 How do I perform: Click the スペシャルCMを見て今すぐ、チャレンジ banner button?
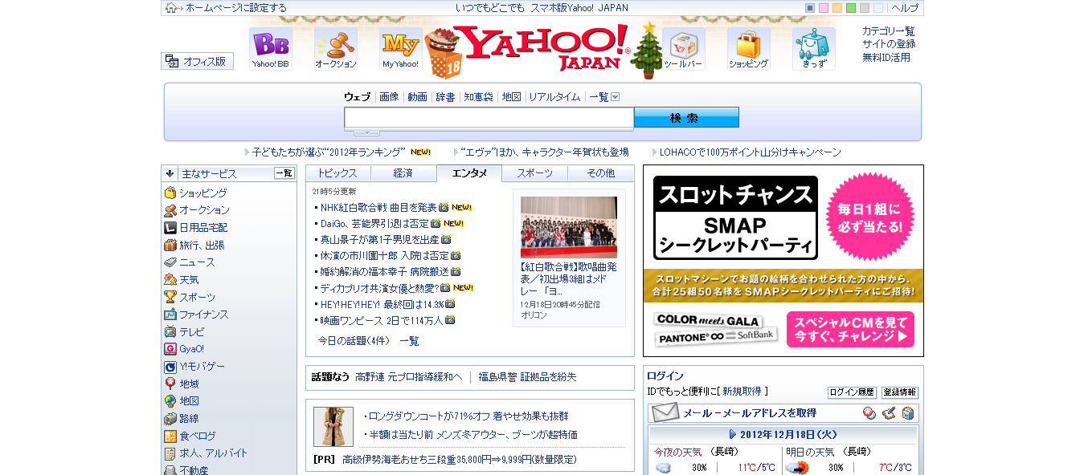850,330
